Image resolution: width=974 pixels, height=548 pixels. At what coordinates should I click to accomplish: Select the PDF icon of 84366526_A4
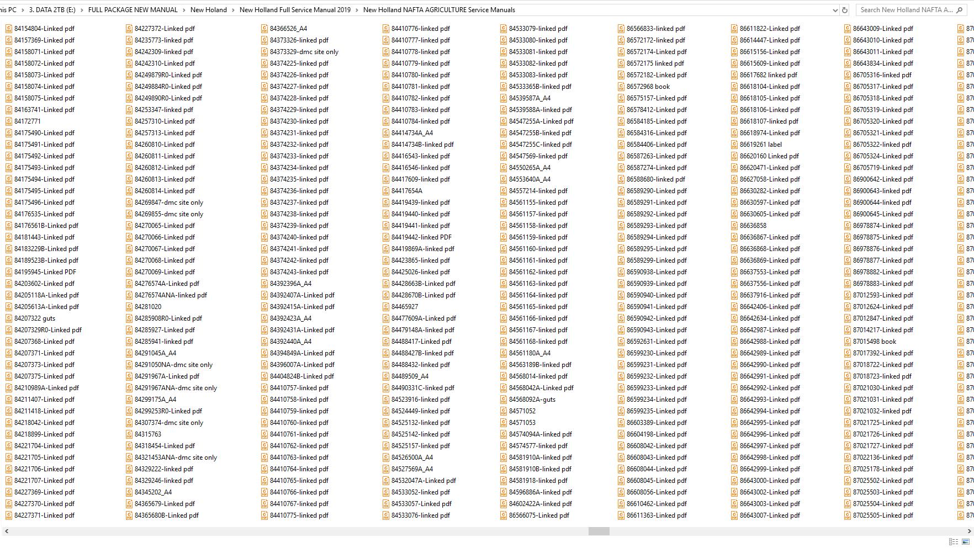[x=264, y=29]
